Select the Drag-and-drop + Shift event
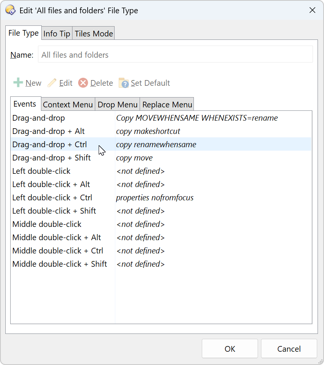Image resolution: width=324 pixels, height=365 pixels. [x=51, y=157]
